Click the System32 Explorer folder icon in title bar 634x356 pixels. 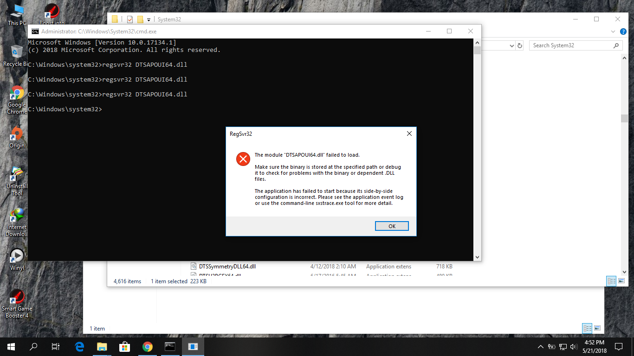pyautogui.click(x=115, y=19)
